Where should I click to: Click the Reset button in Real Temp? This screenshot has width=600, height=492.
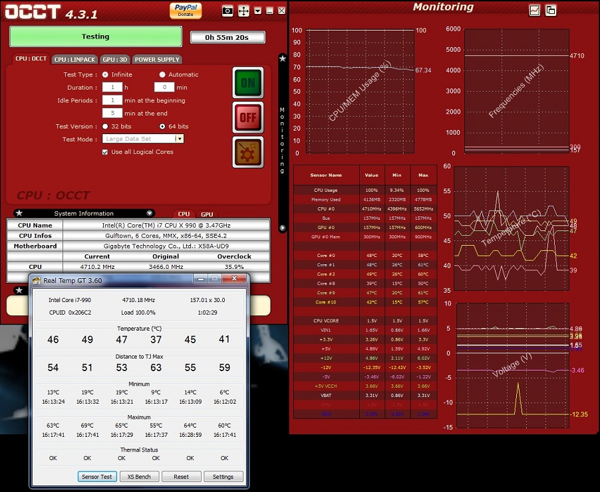181,476
